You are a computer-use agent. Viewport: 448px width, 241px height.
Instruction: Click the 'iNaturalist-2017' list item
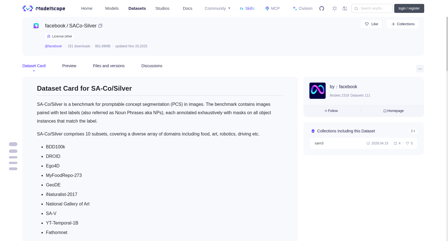pyautogui.click(x=62, y=195)
